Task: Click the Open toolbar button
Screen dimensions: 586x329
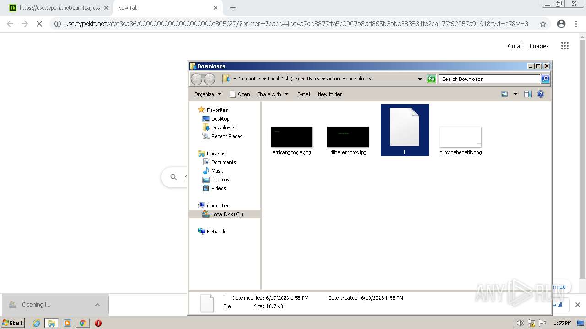Action: (x=239, y=94)
